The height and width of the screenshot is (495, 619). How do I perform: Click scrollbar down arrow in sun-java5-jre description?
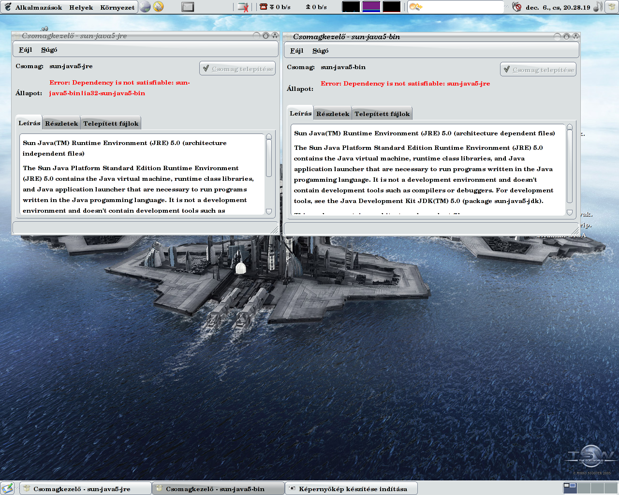[x=269, y=211]
